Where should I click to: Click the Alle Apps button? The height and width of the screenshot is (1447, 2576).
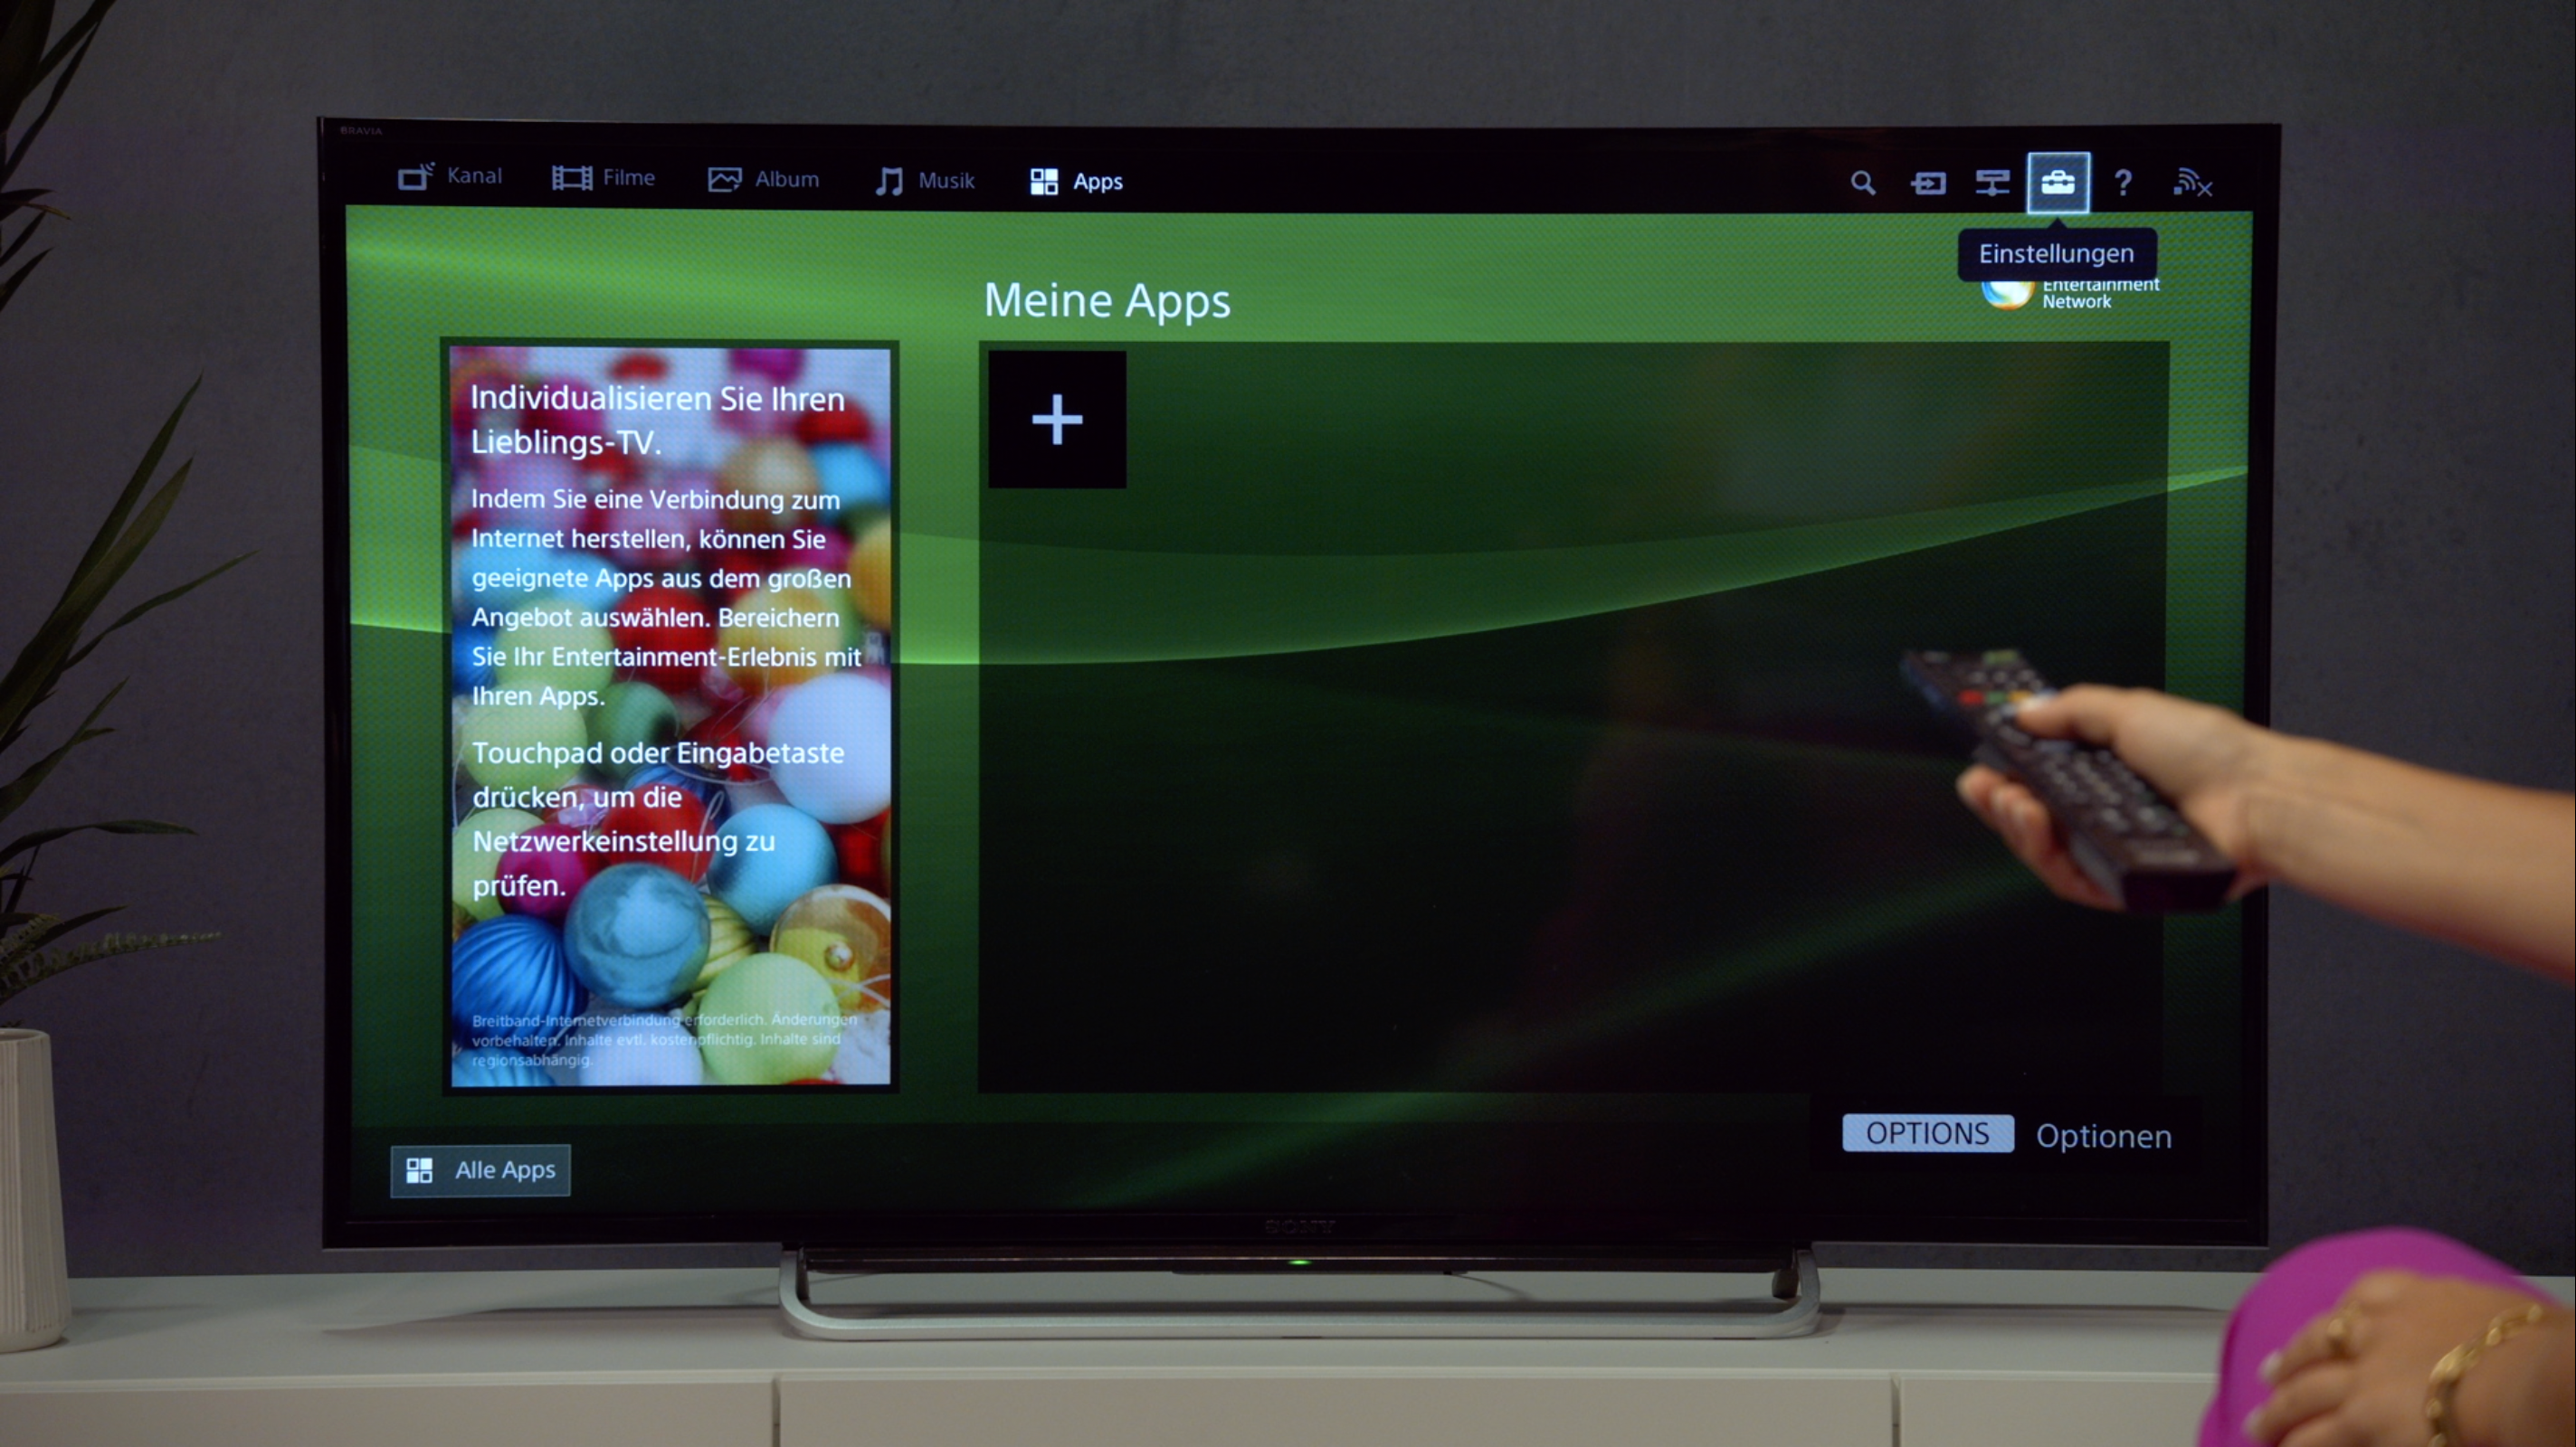(x=481, y=1169)
